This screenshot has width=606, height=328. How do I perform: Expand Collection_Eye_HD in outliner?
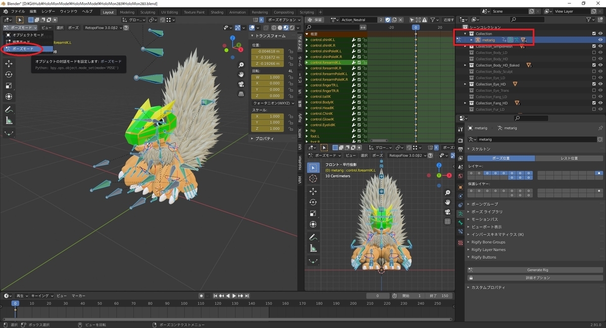click(465, 84)
